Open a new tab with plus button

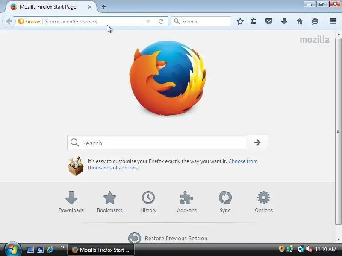tap(104, 7)
